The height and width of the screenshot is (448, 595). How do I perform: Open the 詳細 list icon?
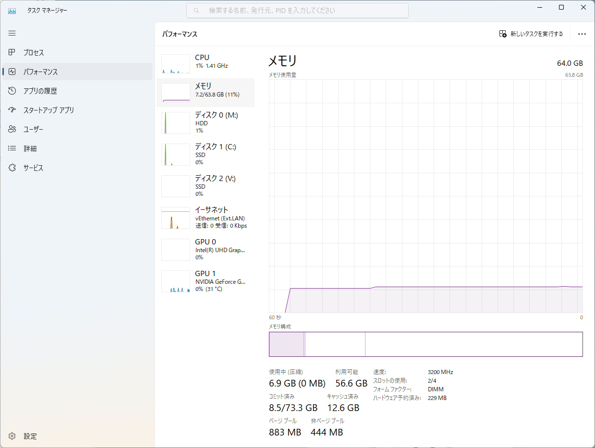coord(12,148)
